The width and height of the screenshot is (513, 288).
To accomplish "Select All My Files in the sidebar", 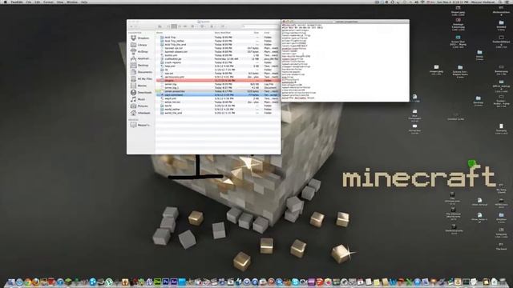I will pos(141,78).
